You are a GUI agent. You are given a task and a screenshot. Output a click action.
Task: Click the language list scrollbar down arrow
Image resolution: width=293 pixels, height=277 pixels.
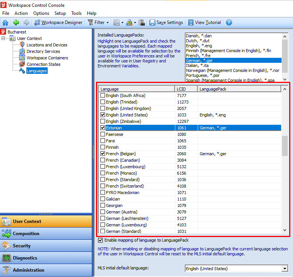285,230
